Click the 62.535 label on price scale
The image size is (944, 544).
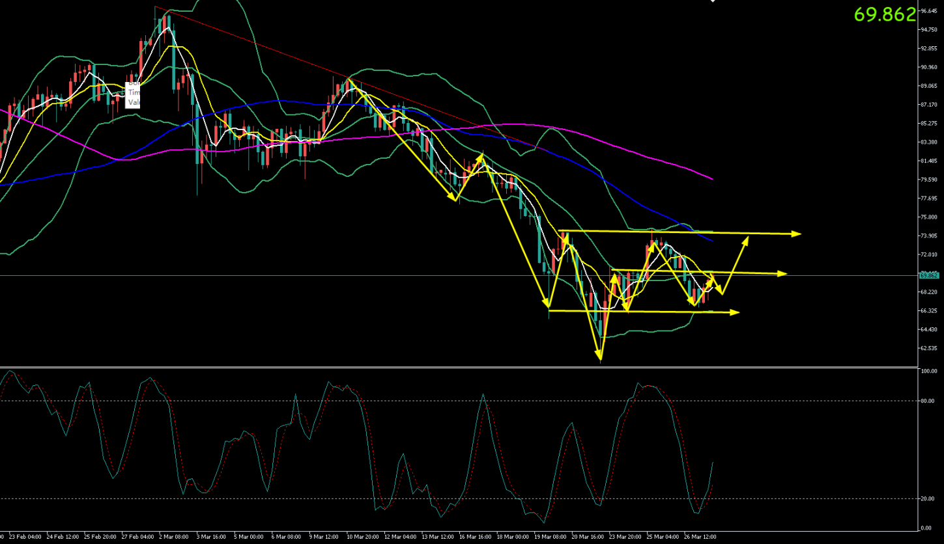click(928, 348)
